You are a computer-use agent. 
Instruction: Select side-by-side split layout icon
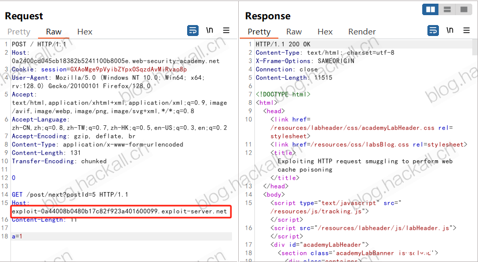[431, 9]
